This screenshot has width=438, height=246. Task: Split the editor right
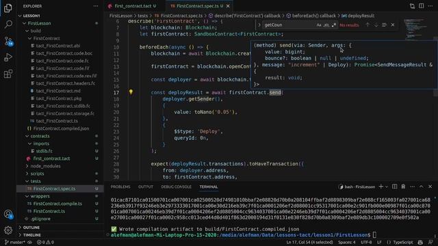pos(422,6)
